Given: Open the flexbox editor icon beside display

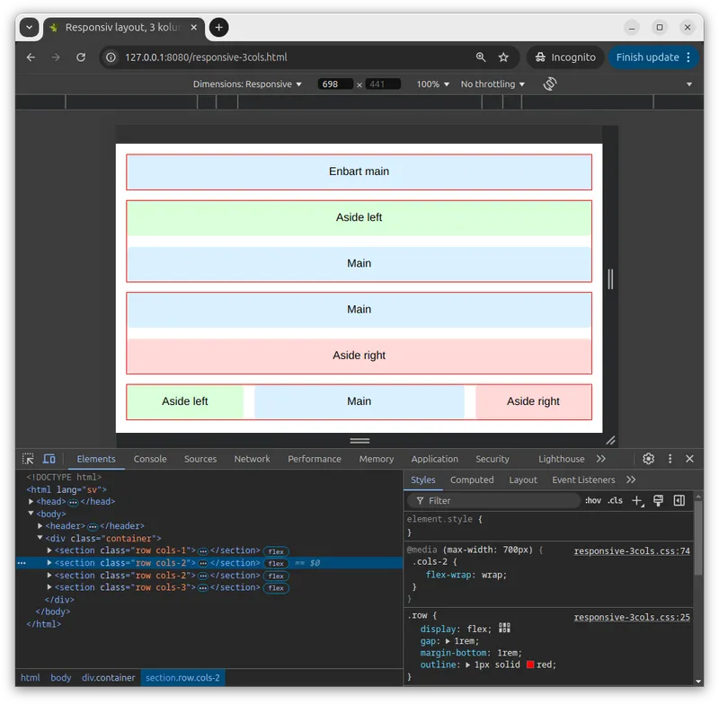Looking at the screenshot, I should coord(504,629).
